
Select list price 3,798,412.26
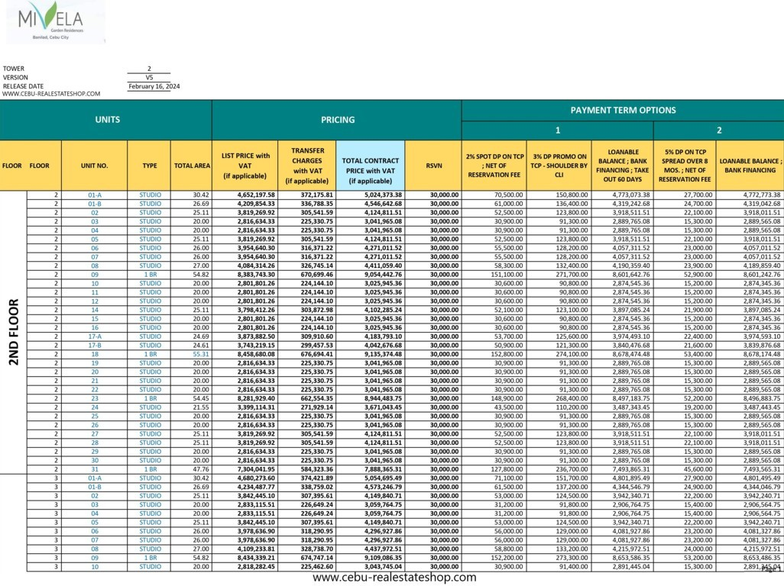(256, 310)
